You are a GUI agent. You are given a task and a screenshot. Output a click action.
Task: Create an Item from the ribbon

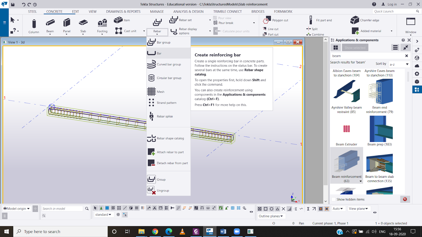(122, 20)
